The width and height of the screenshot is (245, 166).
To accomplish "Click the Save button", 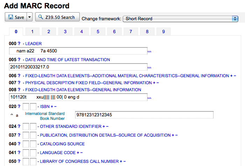I will 16,17.
